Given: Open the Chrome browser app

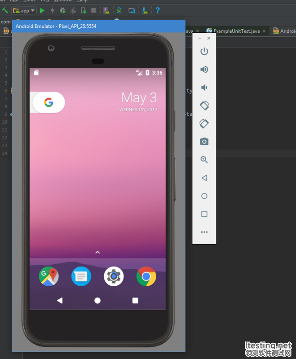Looking at the screenshot, I should click(x=146, y=276).
